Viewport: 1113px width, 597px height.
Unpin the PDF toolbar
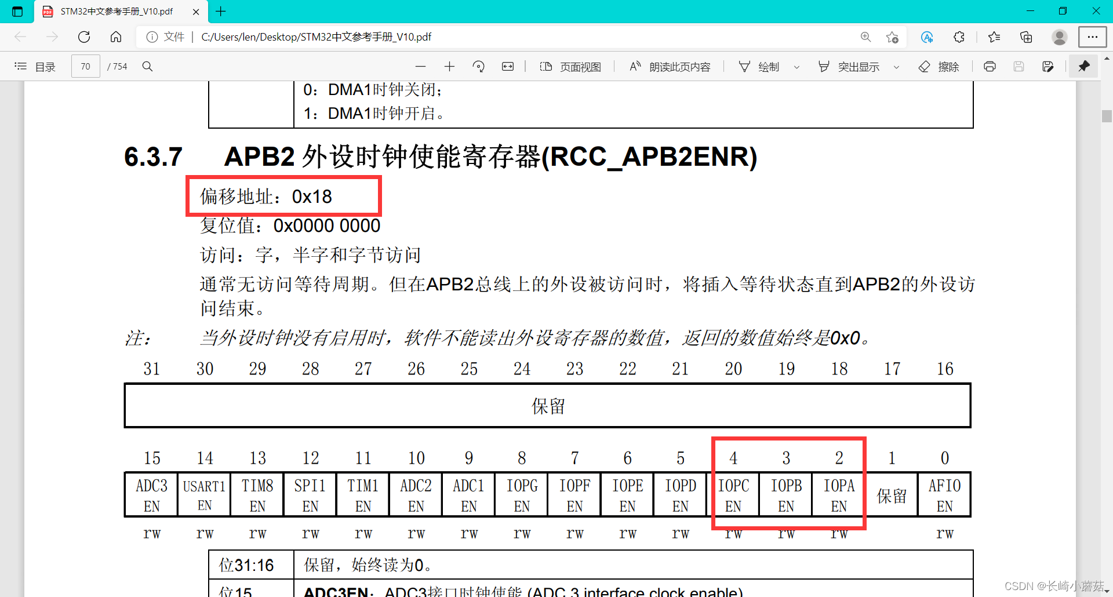click(1084, 67)
